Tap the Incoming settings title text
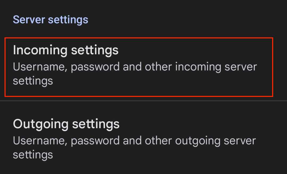The height and width of the screenshot is (174, 287). click(x=66, y=51)
